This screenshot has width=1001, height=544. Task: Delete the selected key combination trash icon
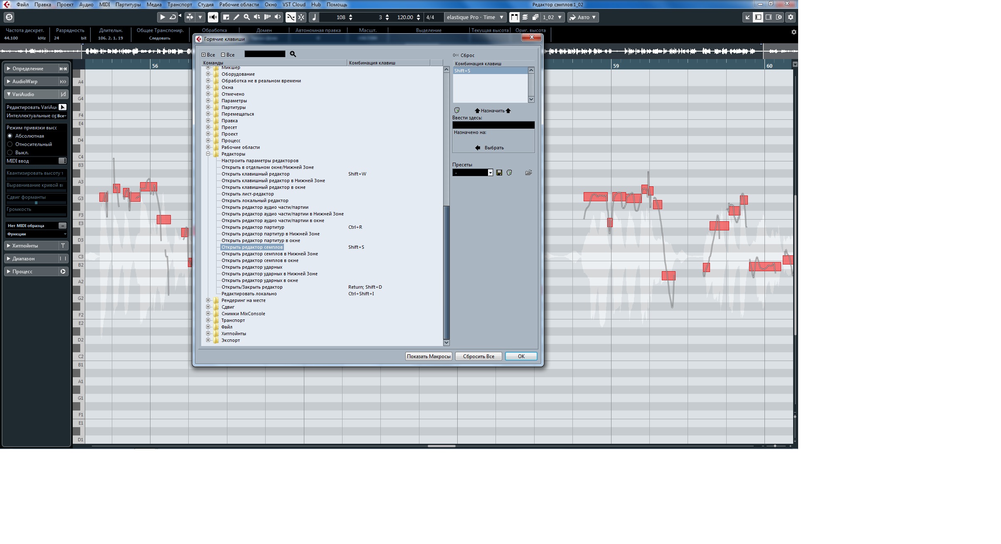(457, 110)
